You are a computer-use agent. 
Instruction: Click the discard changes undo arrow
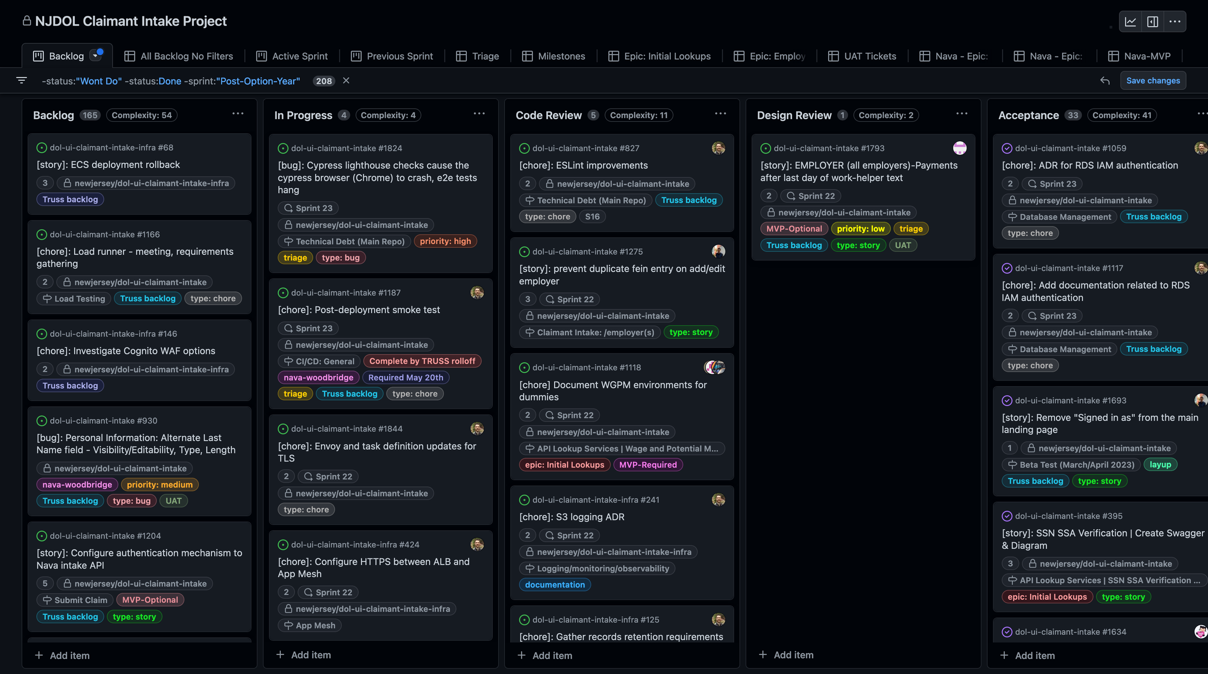1105,81
